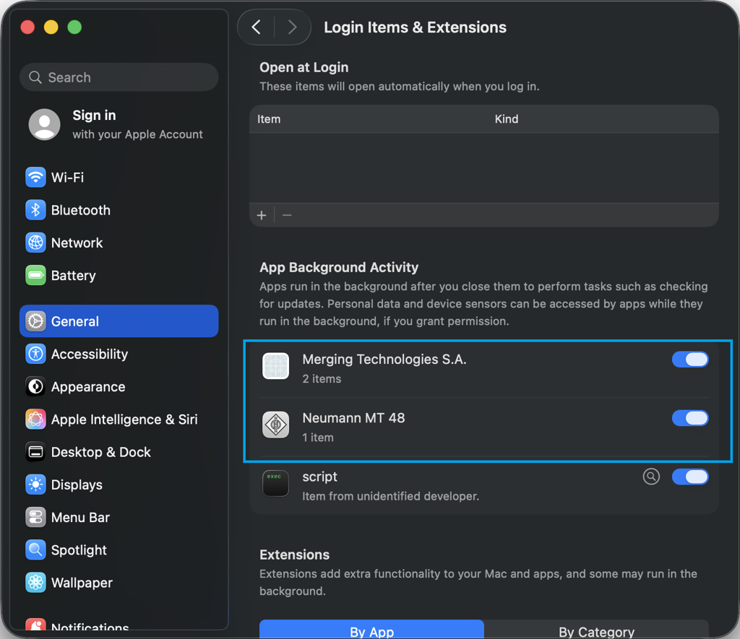Click the script exec icon

point(275,483)
